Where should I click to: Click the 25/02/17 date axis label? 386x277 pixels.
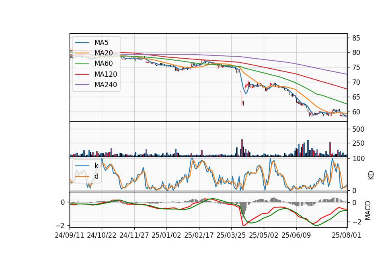(x=199, y=235)
